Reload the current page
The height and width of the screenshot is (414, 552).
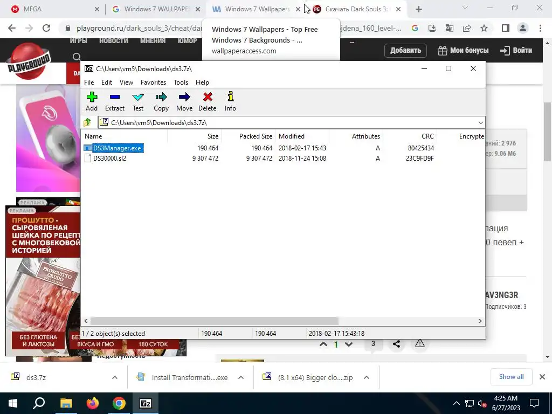(x=46, y=28)
